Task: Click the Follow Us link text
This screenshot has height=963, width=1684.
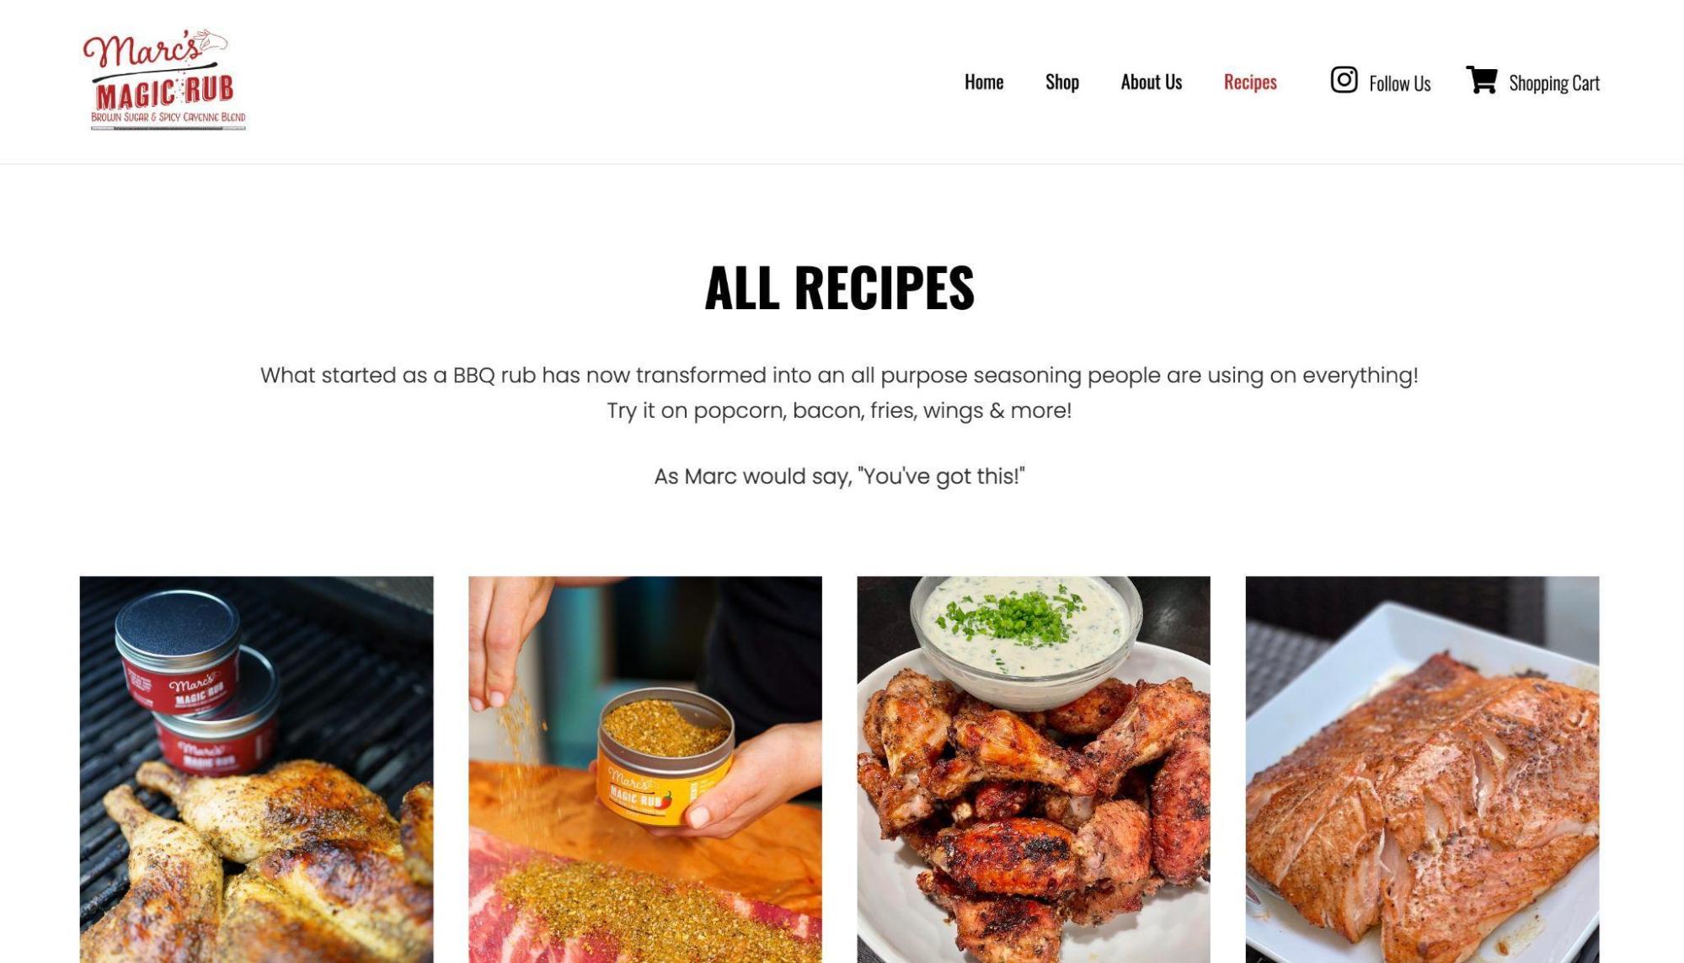Action: pyautogui.click(x=1399, y=83)
